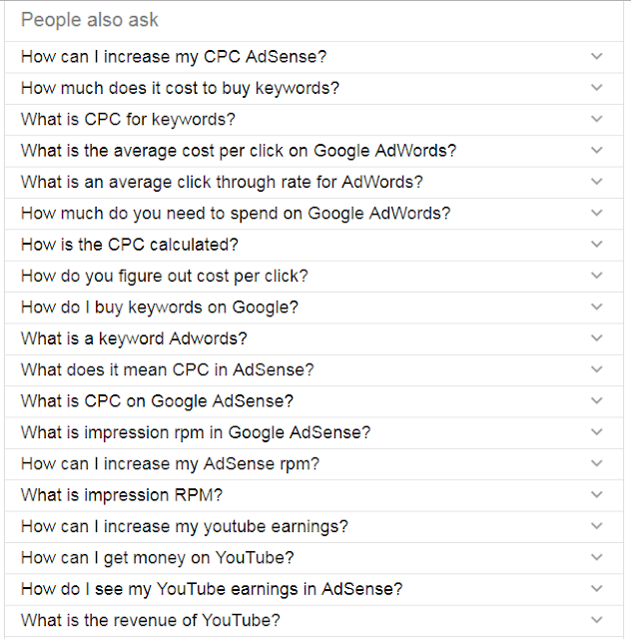Click 'How can I increase my AdSense rpm?'
Viewport: 631px width, 639px height.
point(314,464)
